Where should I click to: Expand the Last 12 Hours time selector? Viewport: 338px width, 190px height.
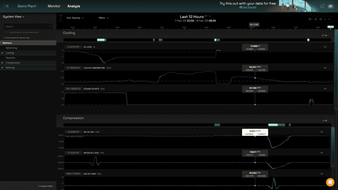(195, 17)
